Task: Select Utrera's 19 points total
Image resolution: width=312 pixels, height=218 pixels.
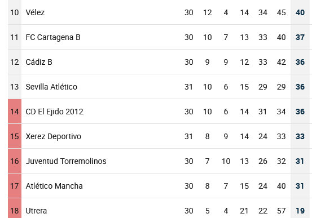Action: tap(300, 211)
